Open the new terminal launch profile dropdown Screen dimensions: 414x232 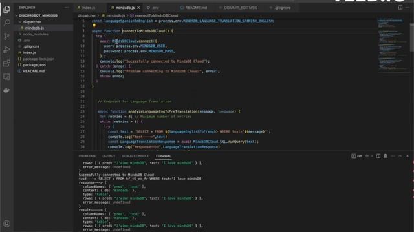[x=372, y=156]
